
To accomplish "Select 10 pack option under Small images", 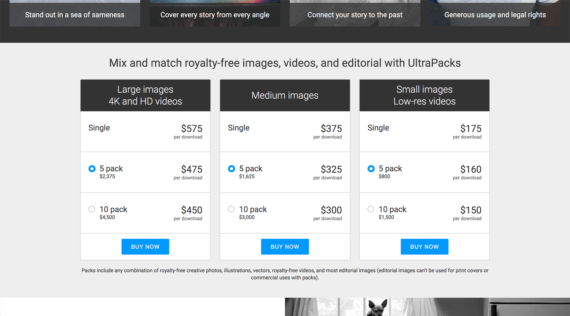I will coord(370,209).
